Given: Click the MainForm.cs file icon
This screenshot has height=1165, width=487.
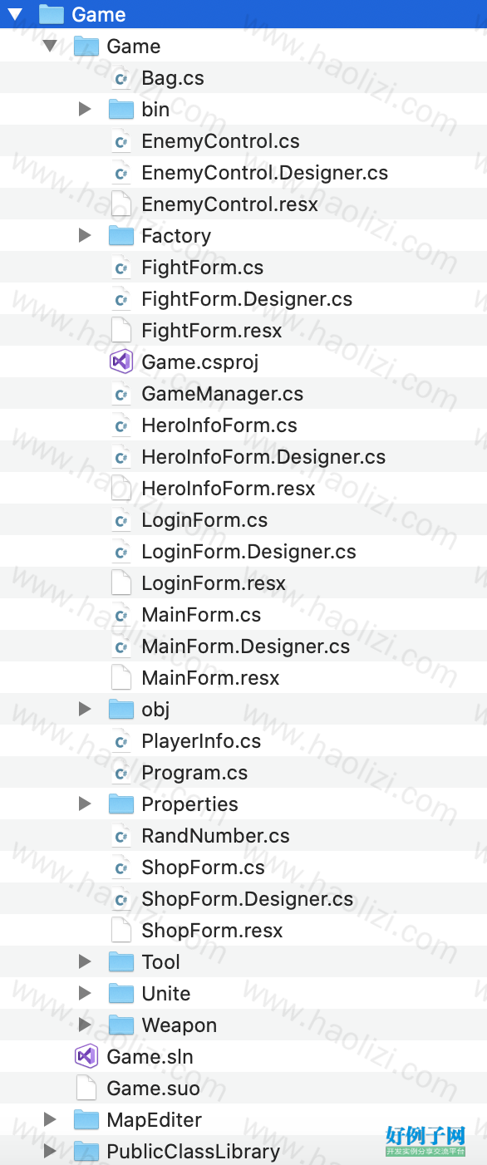Looking at the screenshot, I should coord(121,615).
